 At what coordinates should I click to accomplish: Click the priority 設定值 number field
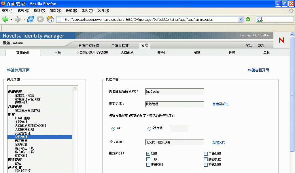tap(179, 128)
